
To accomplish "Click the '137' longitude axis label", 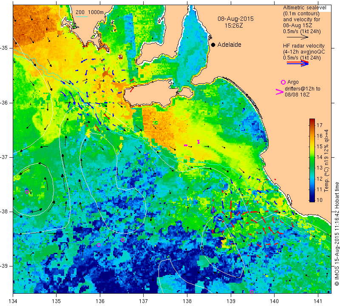I will (144, 301).
